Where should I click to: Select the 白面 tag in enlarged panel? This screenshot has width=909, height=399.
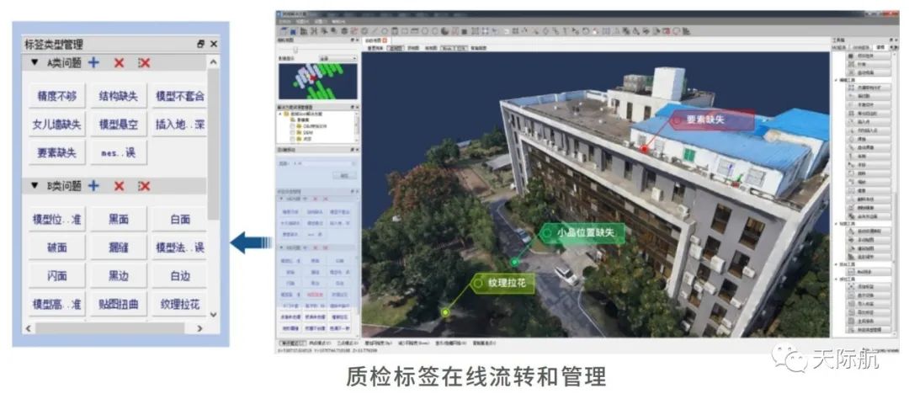(179, 219)
